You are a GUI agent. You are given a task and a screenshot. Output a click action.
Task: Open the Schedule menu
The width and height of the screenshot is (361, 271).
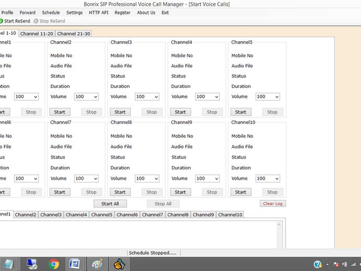(51, 13)
